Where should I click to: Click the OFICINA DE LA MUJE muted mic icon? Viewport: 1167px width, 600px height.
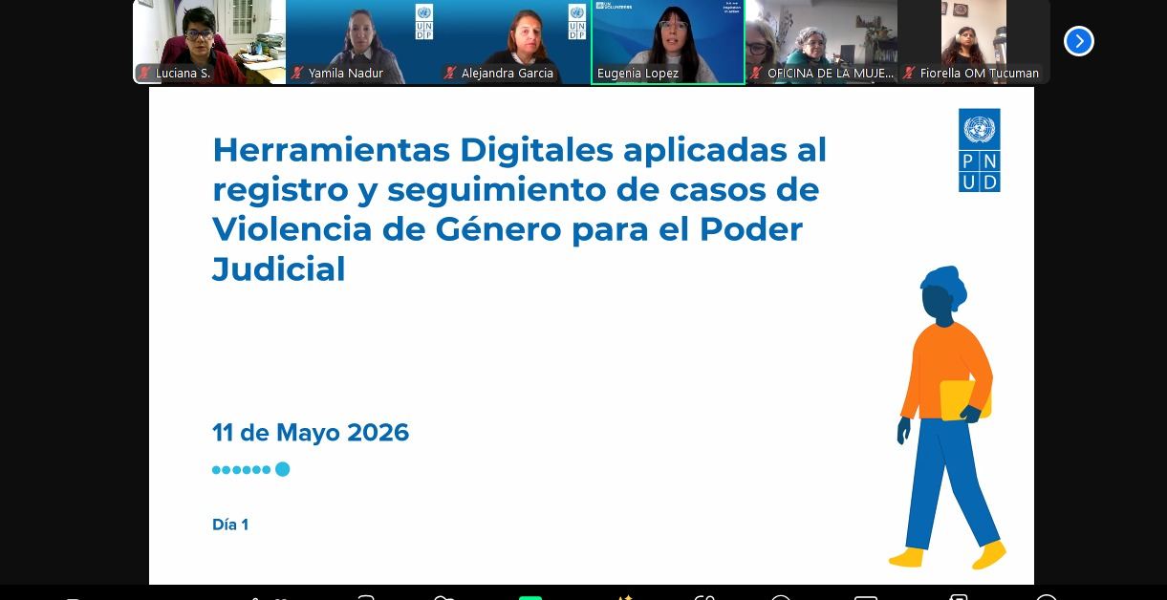pos(756,73)
